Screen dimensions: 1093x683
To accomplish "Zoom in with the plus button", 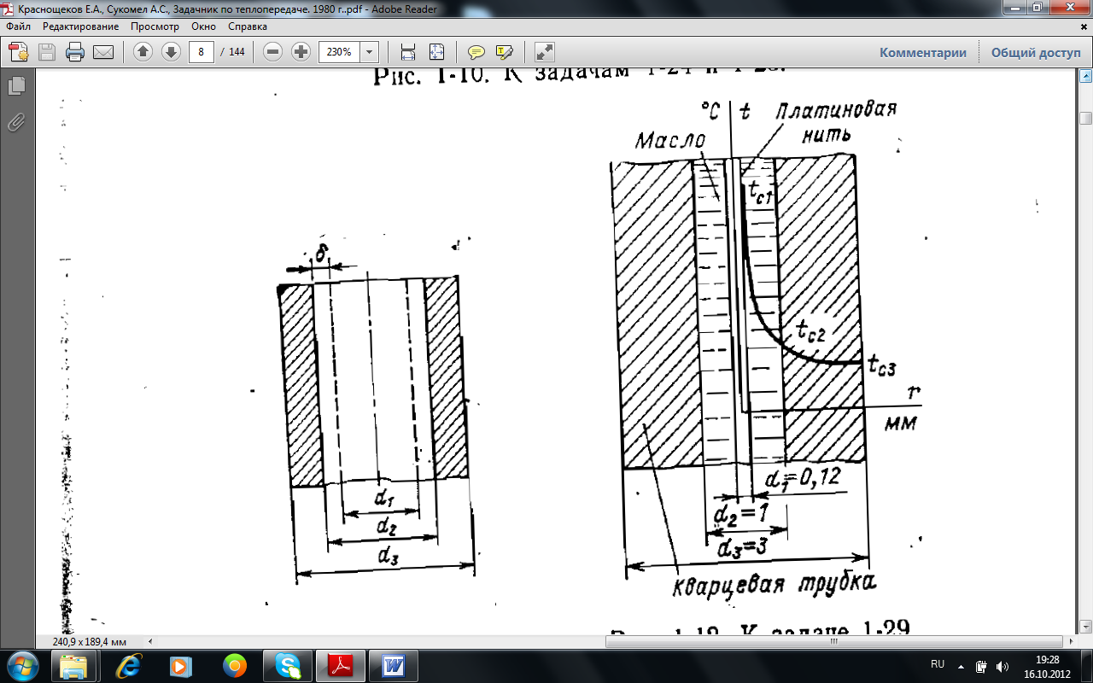I will (x=301, y=52).
